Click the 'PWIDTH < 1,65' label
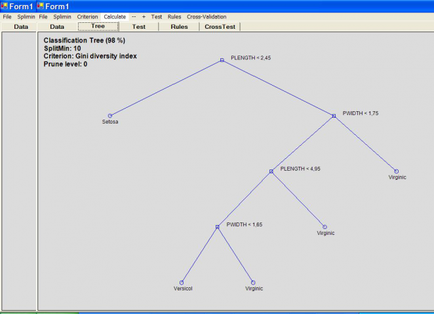434x314 pixels. pyautogui.click(x=245, y=224)
